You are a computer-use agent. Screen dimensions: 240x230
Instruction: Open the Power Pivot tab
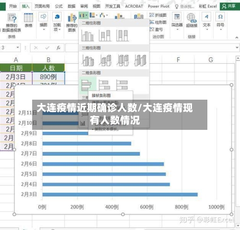coord(158,6)
